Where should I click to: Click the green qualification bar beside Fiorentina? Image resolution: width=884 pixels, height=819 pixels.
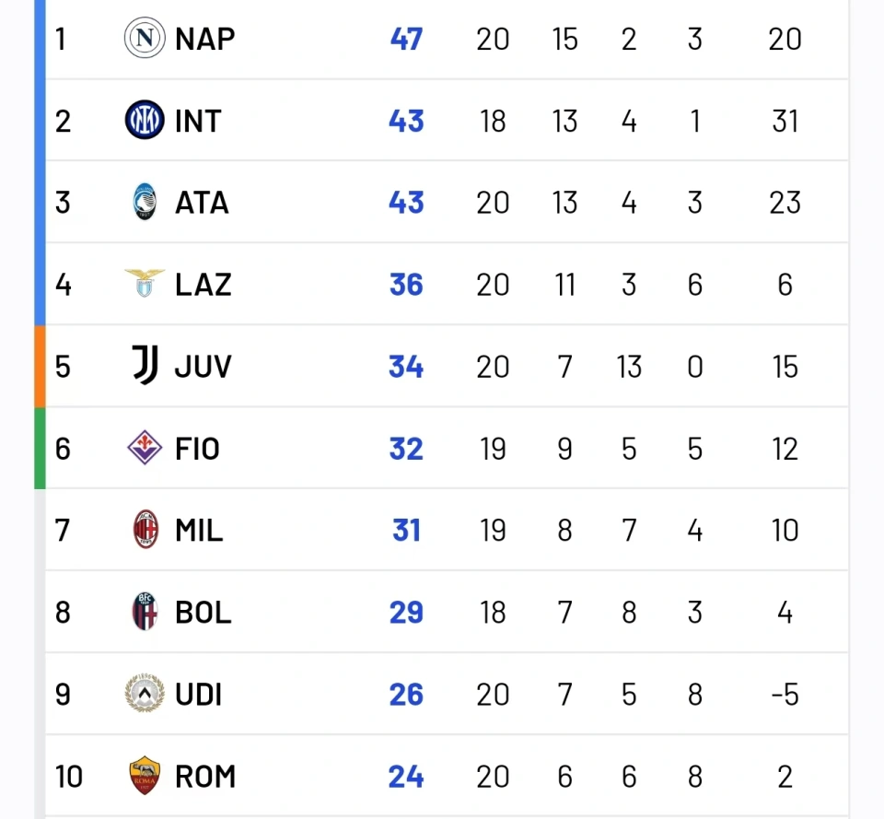[40, 448]
